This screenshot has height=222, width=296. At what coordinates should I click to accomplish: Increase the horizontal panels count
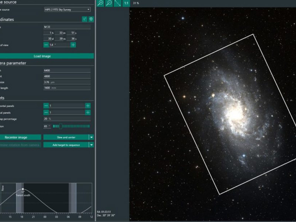88,105
